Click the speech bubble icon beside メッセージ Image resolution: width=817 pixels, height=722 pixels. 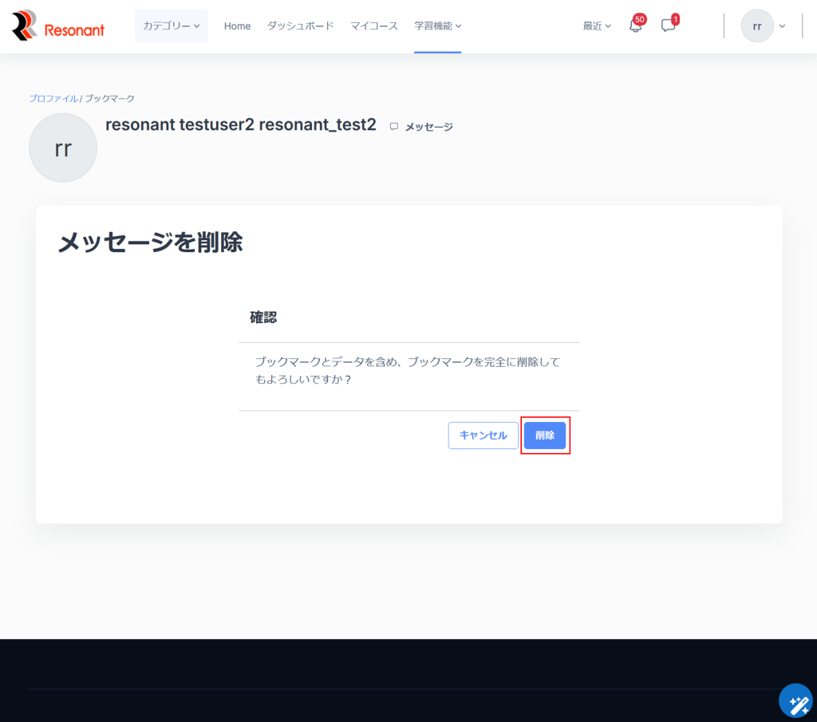(394, 126)
